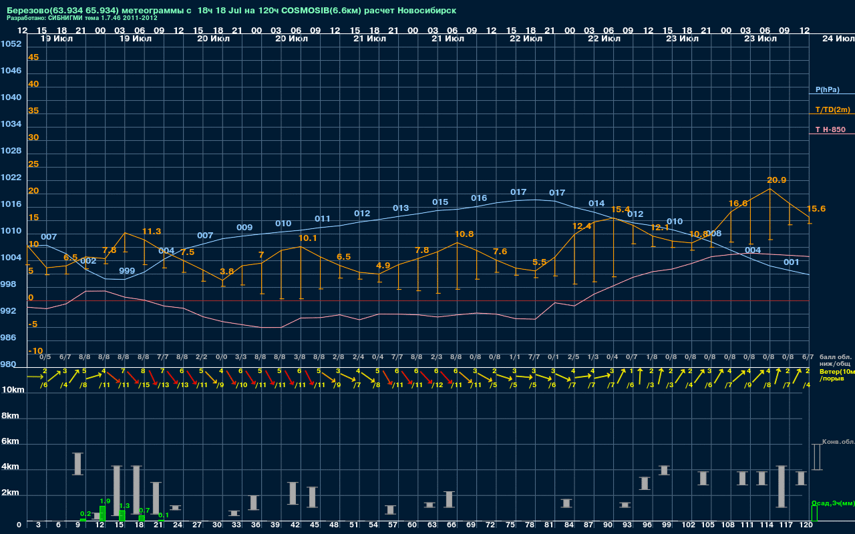Viewport: 855px width, 534px height.
Task: Click the 11.3 temperature value
Action: 152,232
